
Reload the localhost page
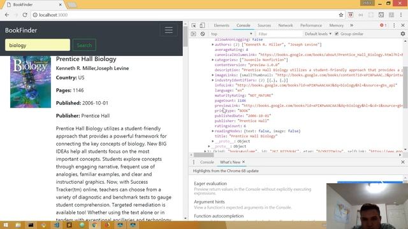point(25,15)
